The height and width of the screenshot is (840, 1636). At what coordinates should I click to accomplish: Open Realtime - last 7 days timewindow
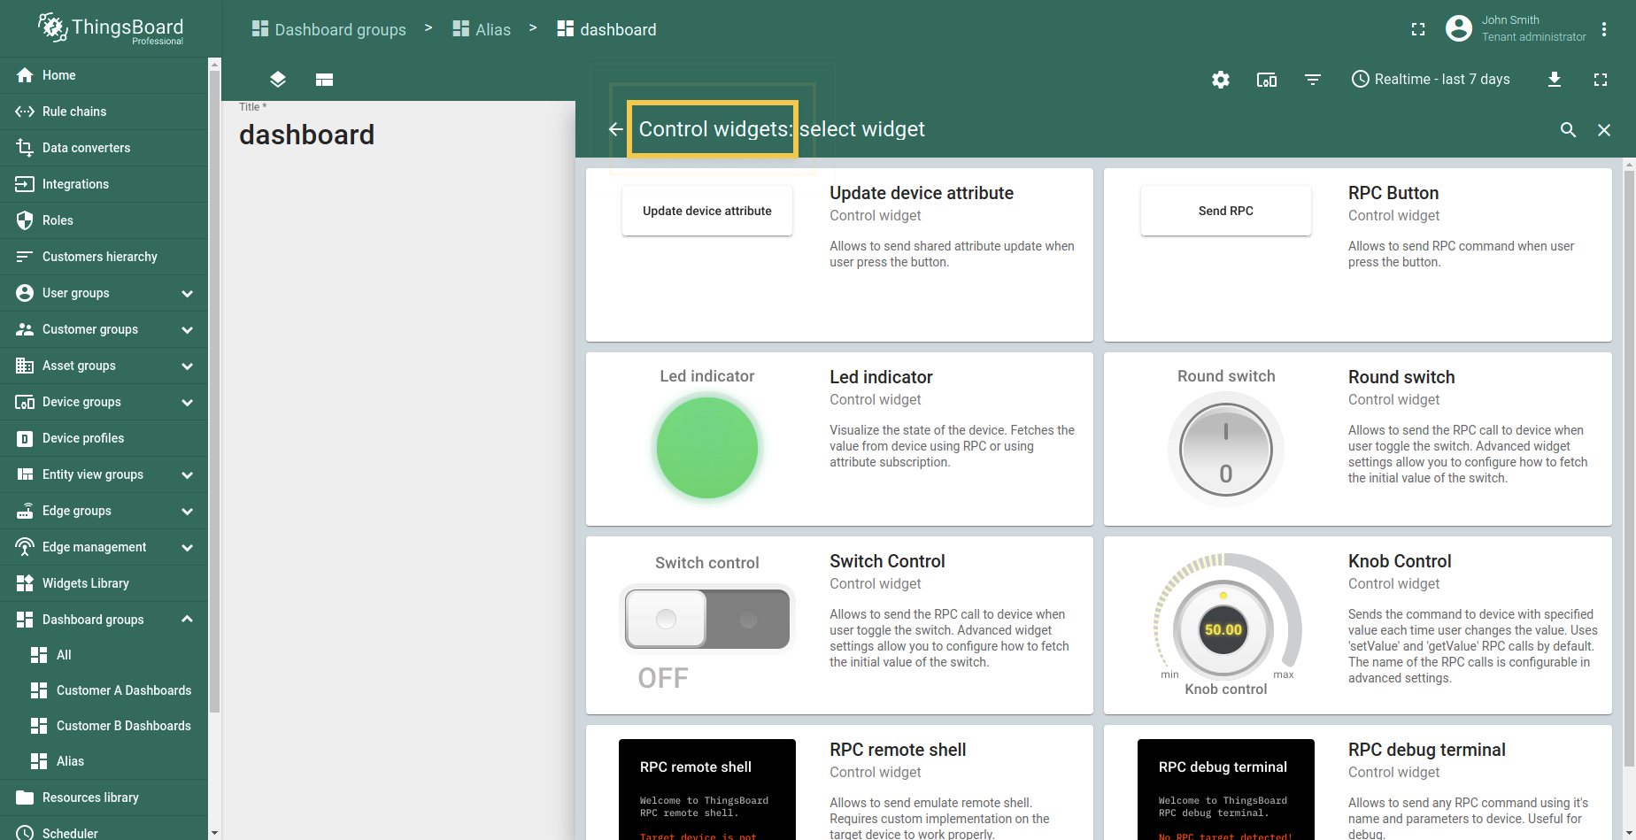1431,79
